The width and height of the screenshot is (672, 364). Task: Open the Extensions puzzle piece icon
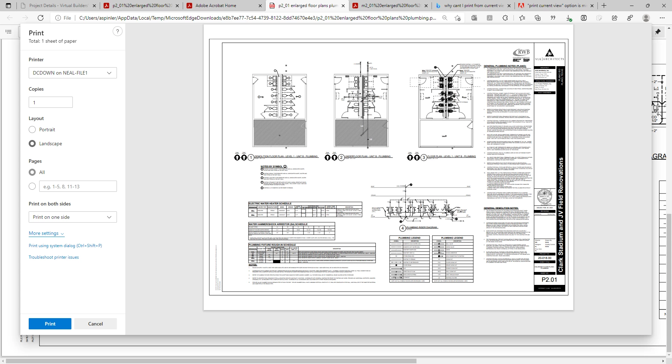tap(505, 18)
